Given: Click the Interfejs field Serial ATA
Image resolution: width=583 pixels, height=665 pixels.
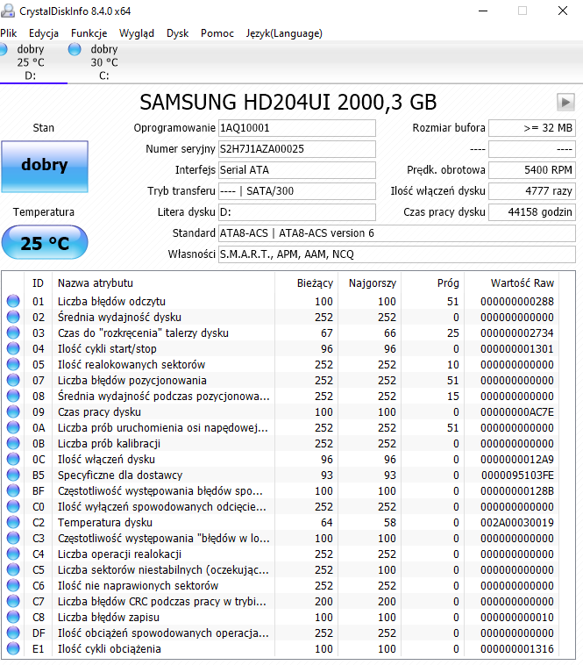Looking at the screenshot, I should 297,170.
